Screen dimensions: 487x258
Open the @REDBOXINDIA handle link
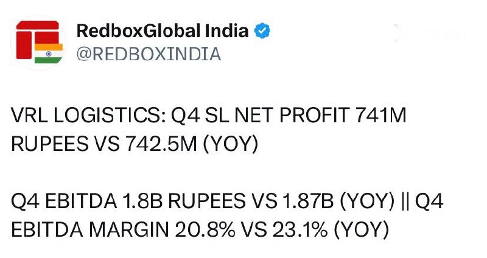coord(149,54)
